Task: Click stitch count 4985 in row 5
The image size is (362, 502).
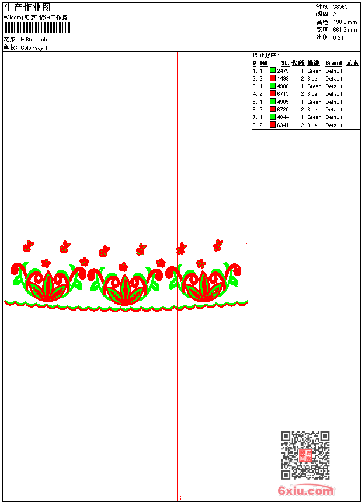Action: click(x=283, y=102)
